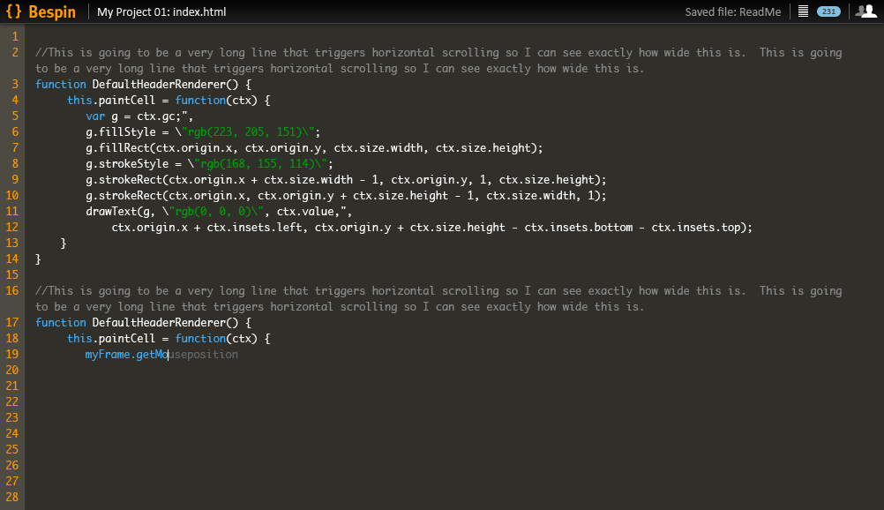Accept the greyed 'useposition' autocomplete suggestion

click(x=203, y=355)
